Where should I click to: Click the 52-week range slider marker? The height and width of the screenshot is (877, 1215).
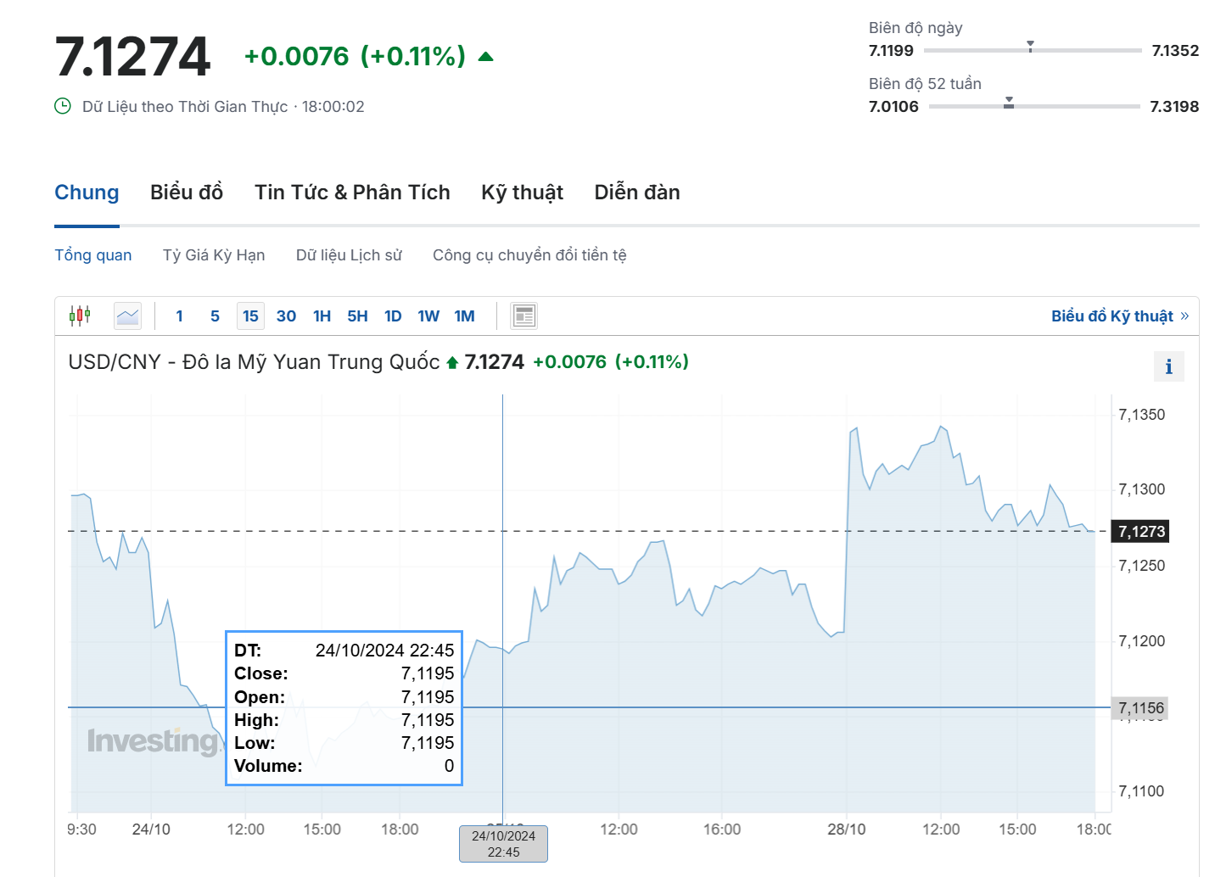click(1009, 103)
